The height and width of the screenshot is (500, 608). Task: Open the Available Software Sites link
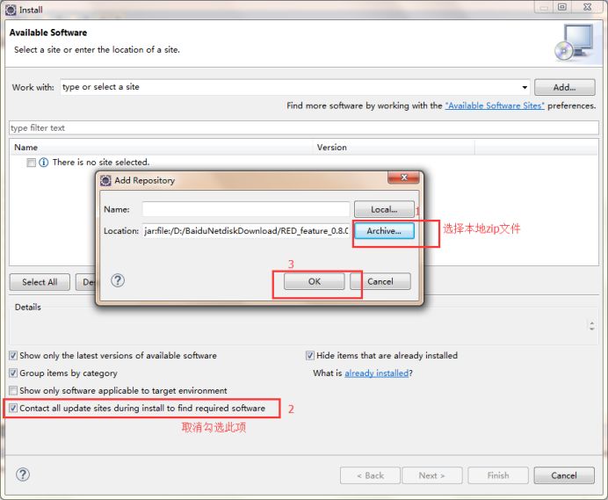point(495,105)
